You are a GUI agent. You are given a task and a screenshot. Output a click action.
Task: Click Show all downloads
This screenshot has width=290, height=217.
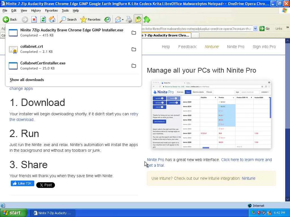pos(27,80)
